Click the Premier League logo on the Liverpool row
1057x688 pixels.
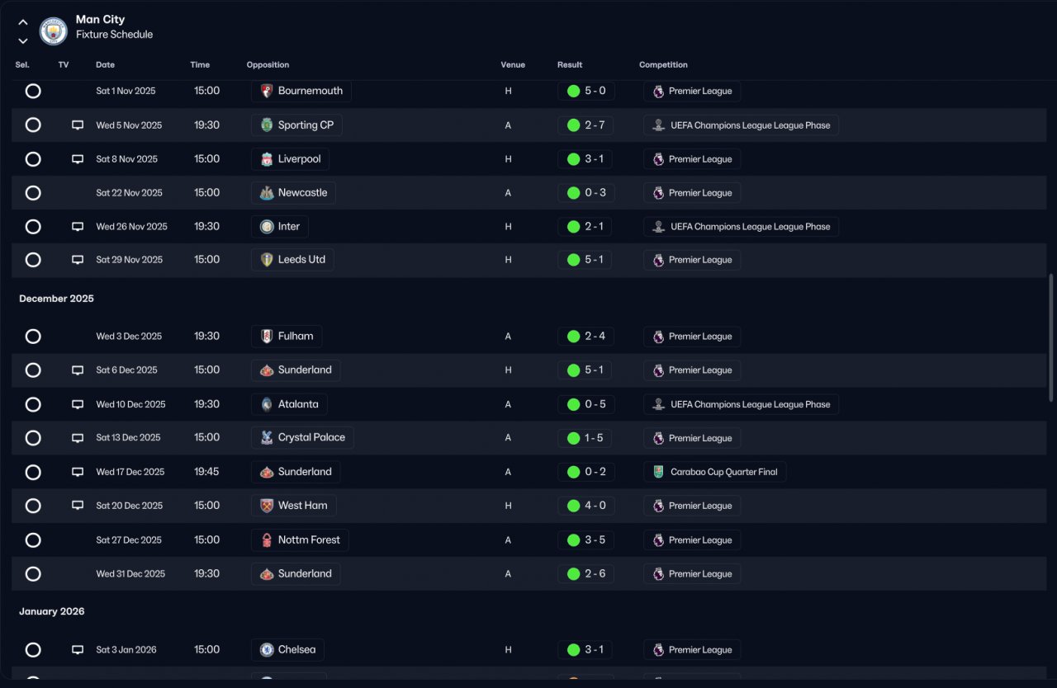click(x=658, y=159)
